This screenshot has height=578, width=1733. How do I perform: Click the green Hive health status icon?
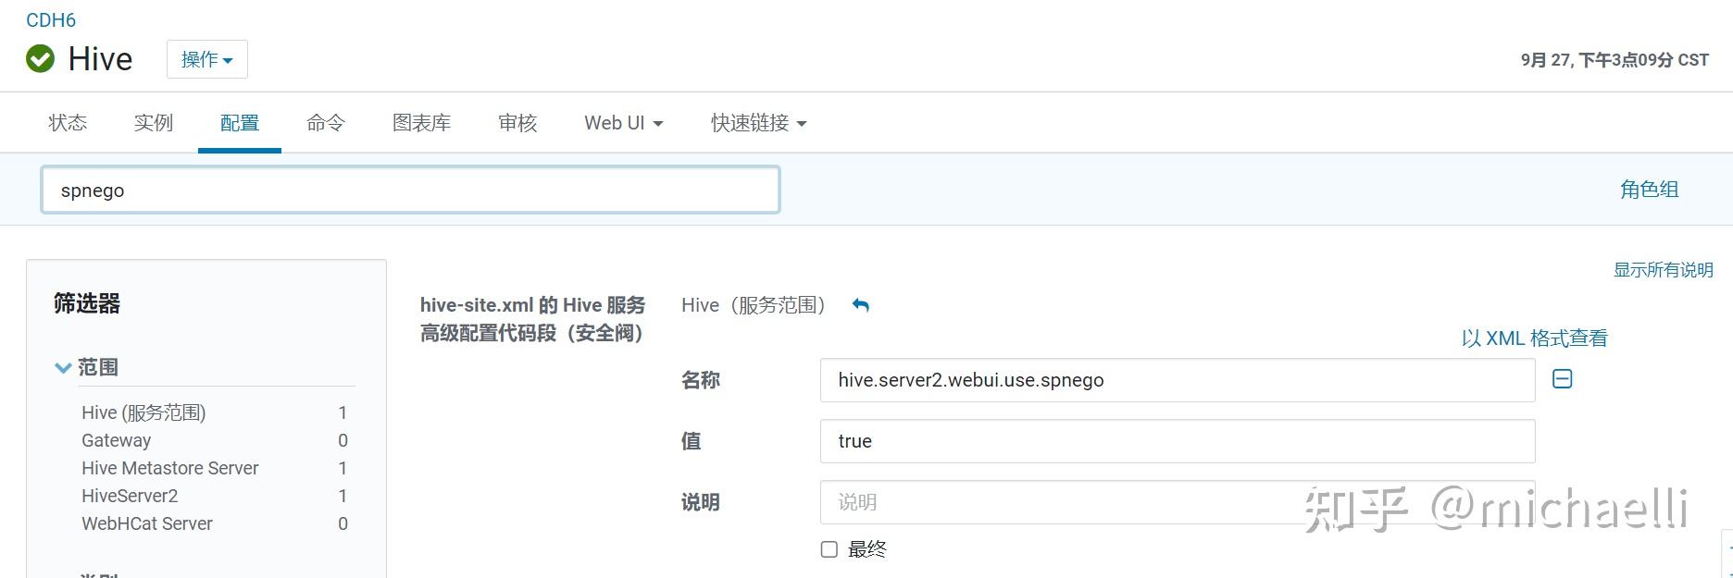40,59
